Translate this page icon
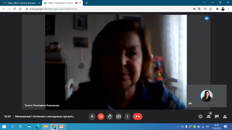 click(200, 9)
